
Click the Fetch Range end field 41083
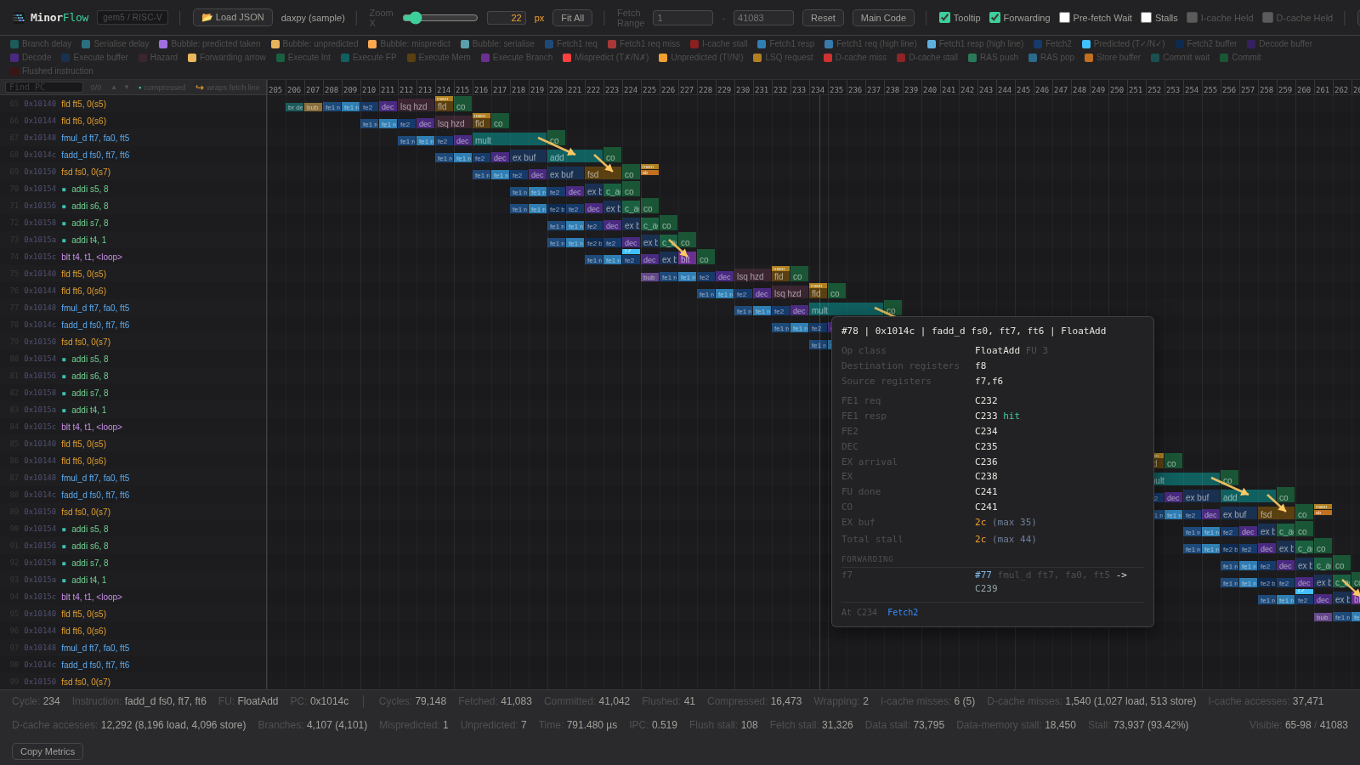[763, 18]
